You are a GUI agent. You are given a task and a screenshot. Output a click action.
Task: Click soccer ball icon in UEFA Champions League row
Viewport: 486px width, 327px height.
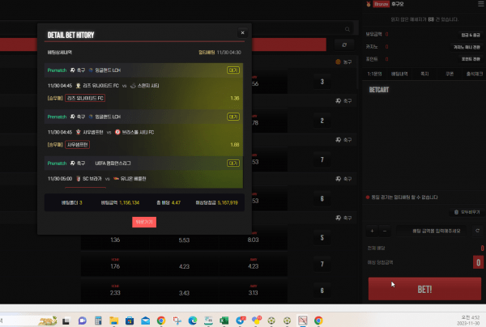73,163
